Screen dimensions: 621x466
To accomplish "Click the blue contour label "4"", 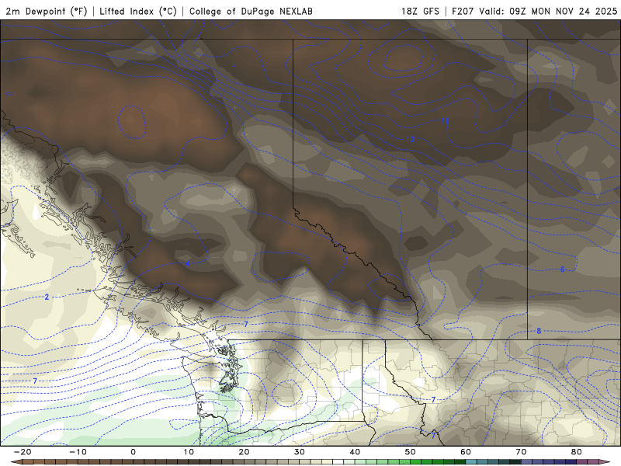I will pyautogui.click(x=188, y=263).
